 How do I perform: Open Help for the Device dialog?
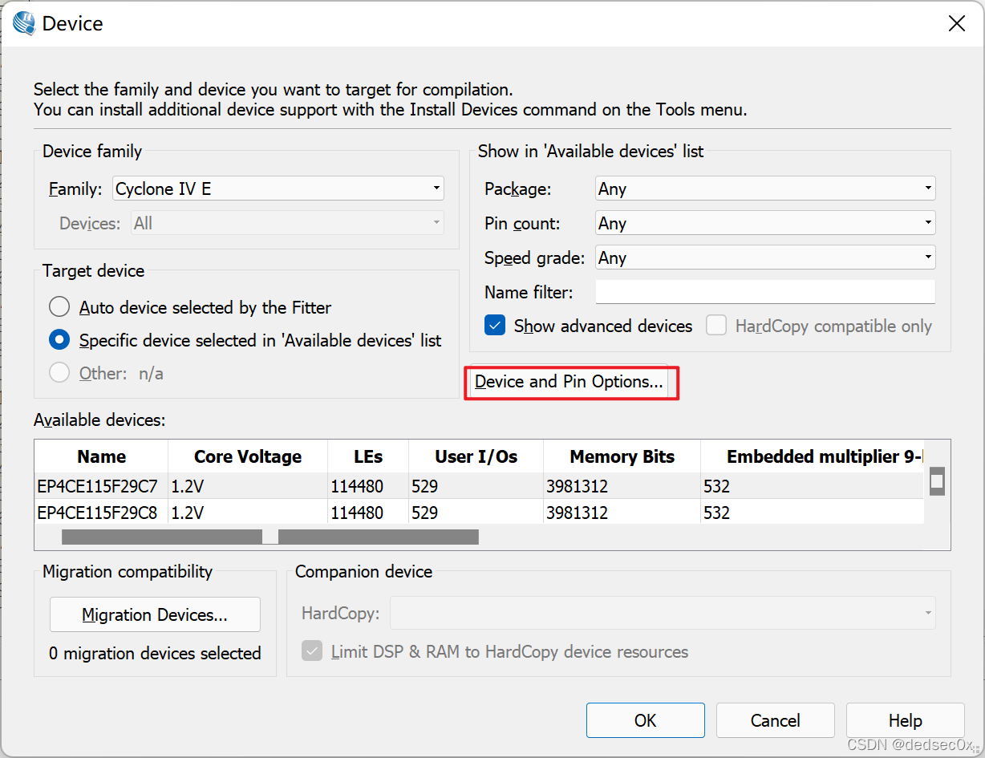906,720
